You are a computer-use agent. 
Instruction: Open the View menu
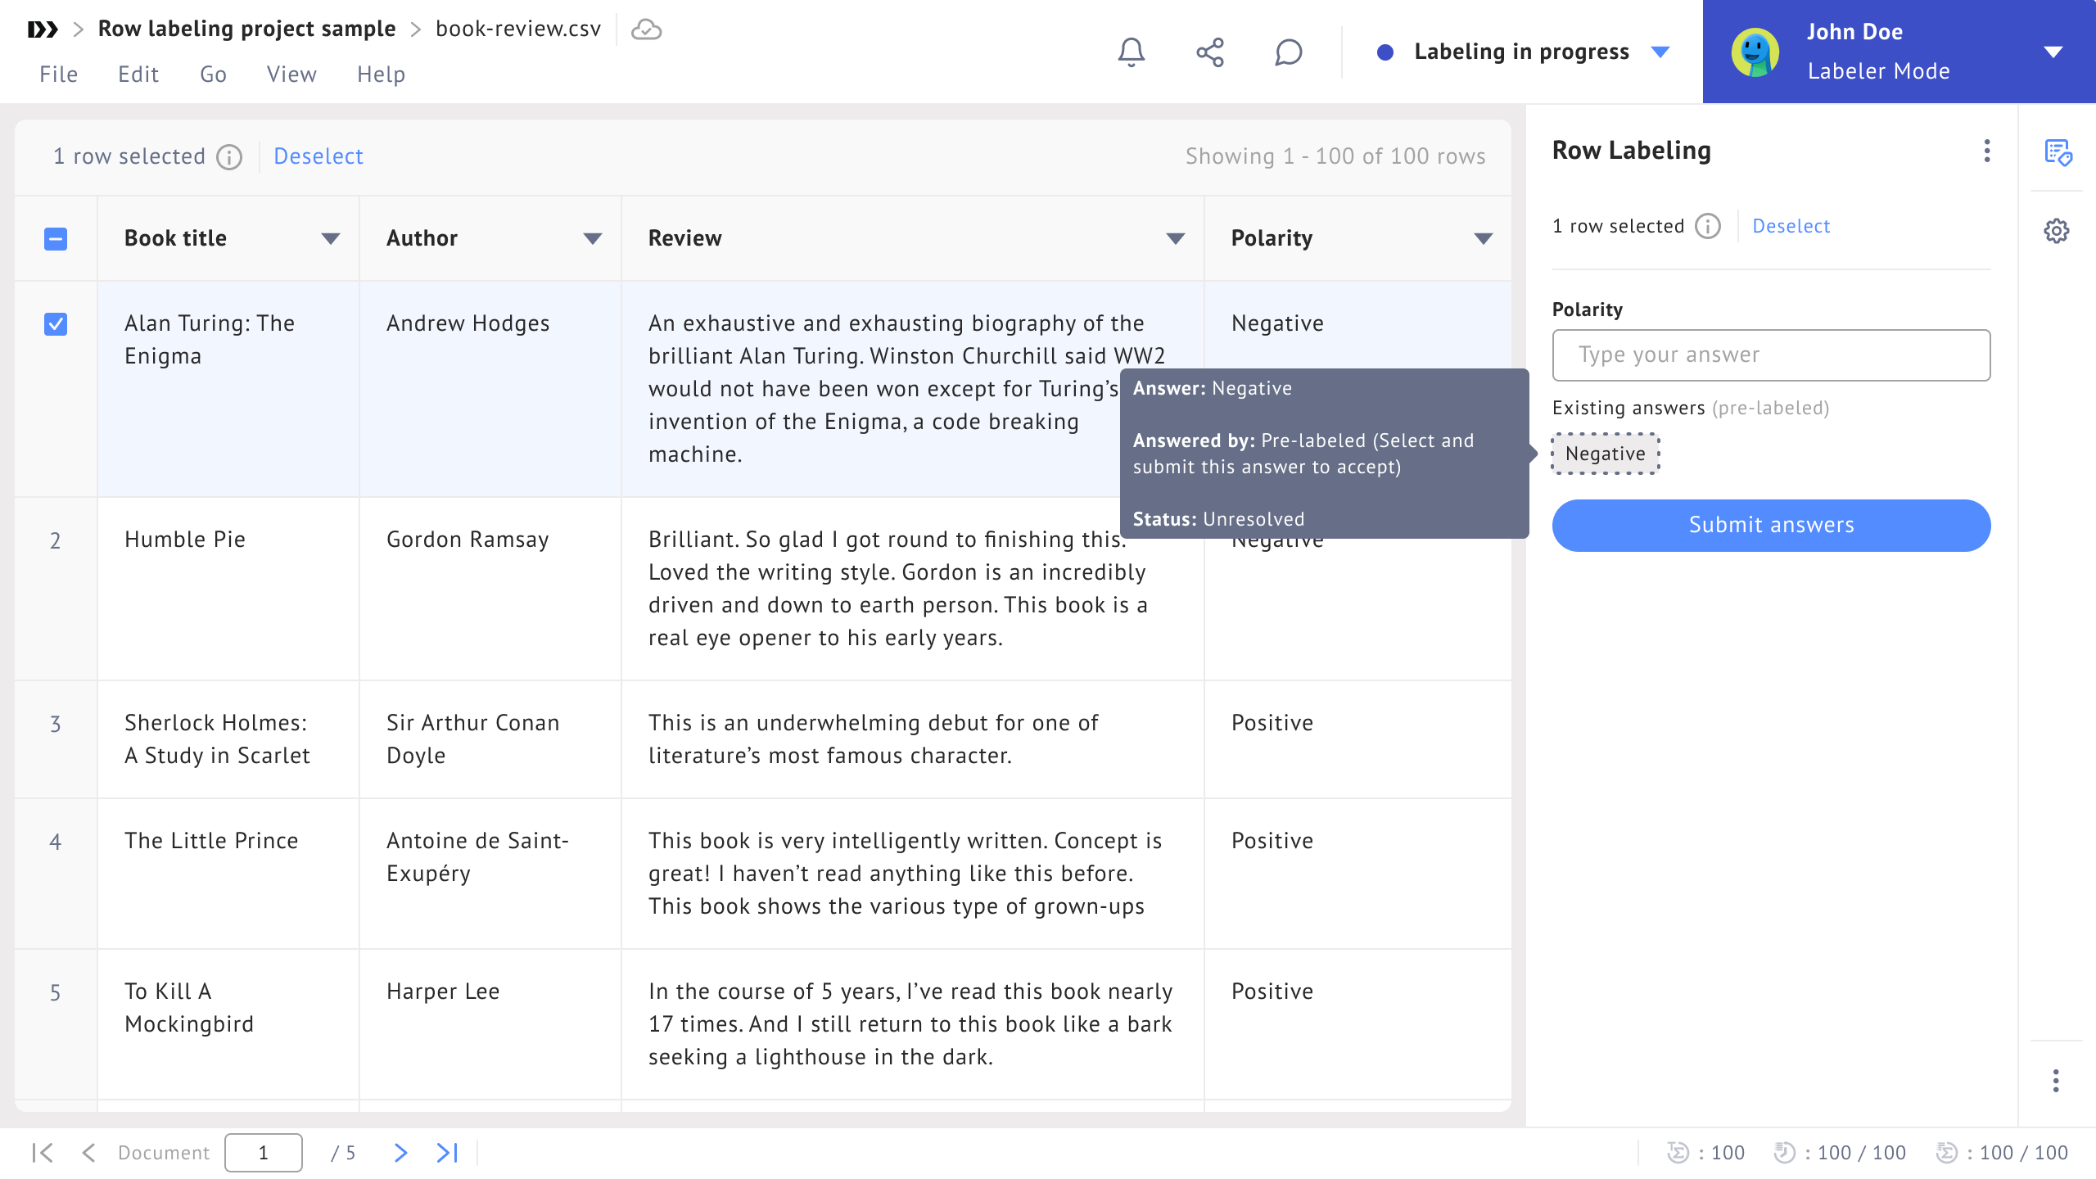click(291, 75)
